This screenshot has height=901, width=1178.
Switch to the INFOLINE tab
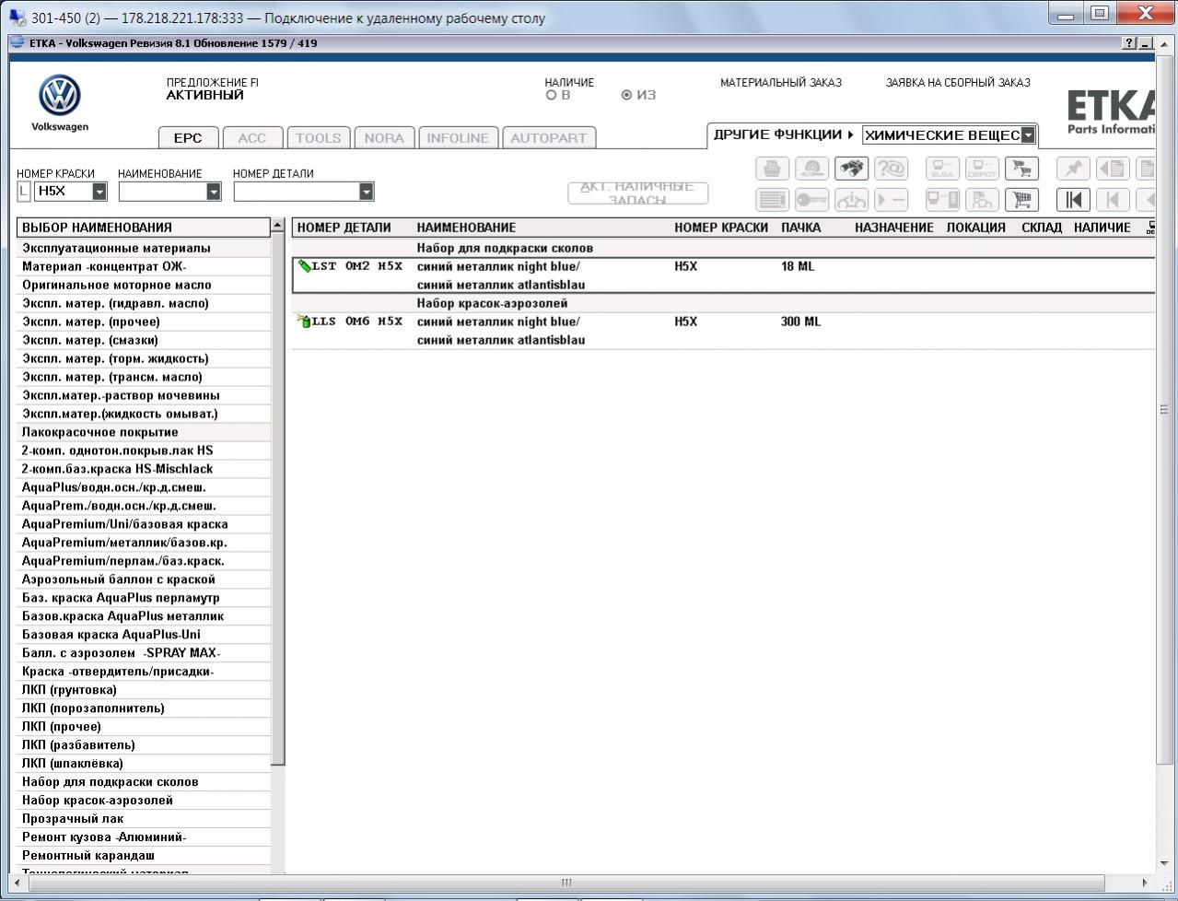tap(458, 137)
